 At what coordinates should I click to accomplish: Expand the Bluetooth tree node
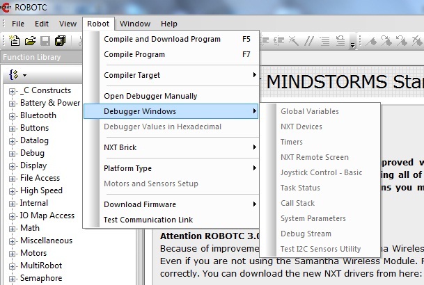pos(12,116)
